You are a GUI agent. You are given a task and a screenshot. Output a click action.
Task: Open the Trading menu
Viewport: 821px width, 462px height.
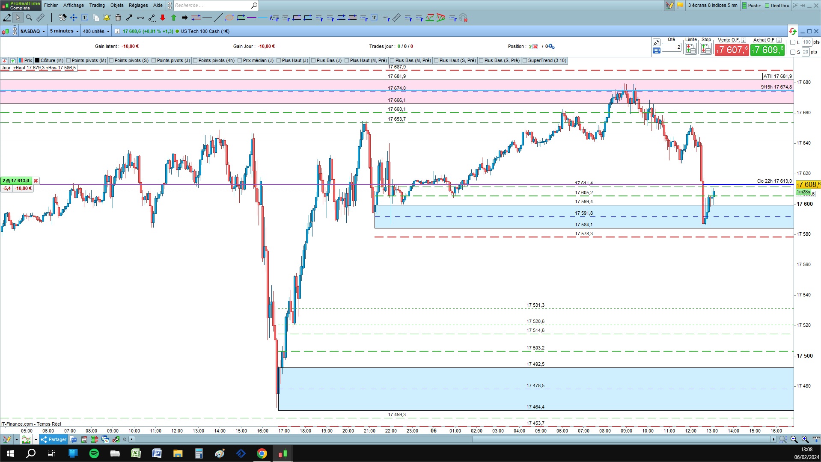(x=97, y=6)
